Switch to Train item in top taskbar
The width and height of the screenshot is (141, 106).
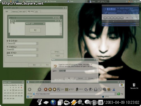tap(70, 1)
